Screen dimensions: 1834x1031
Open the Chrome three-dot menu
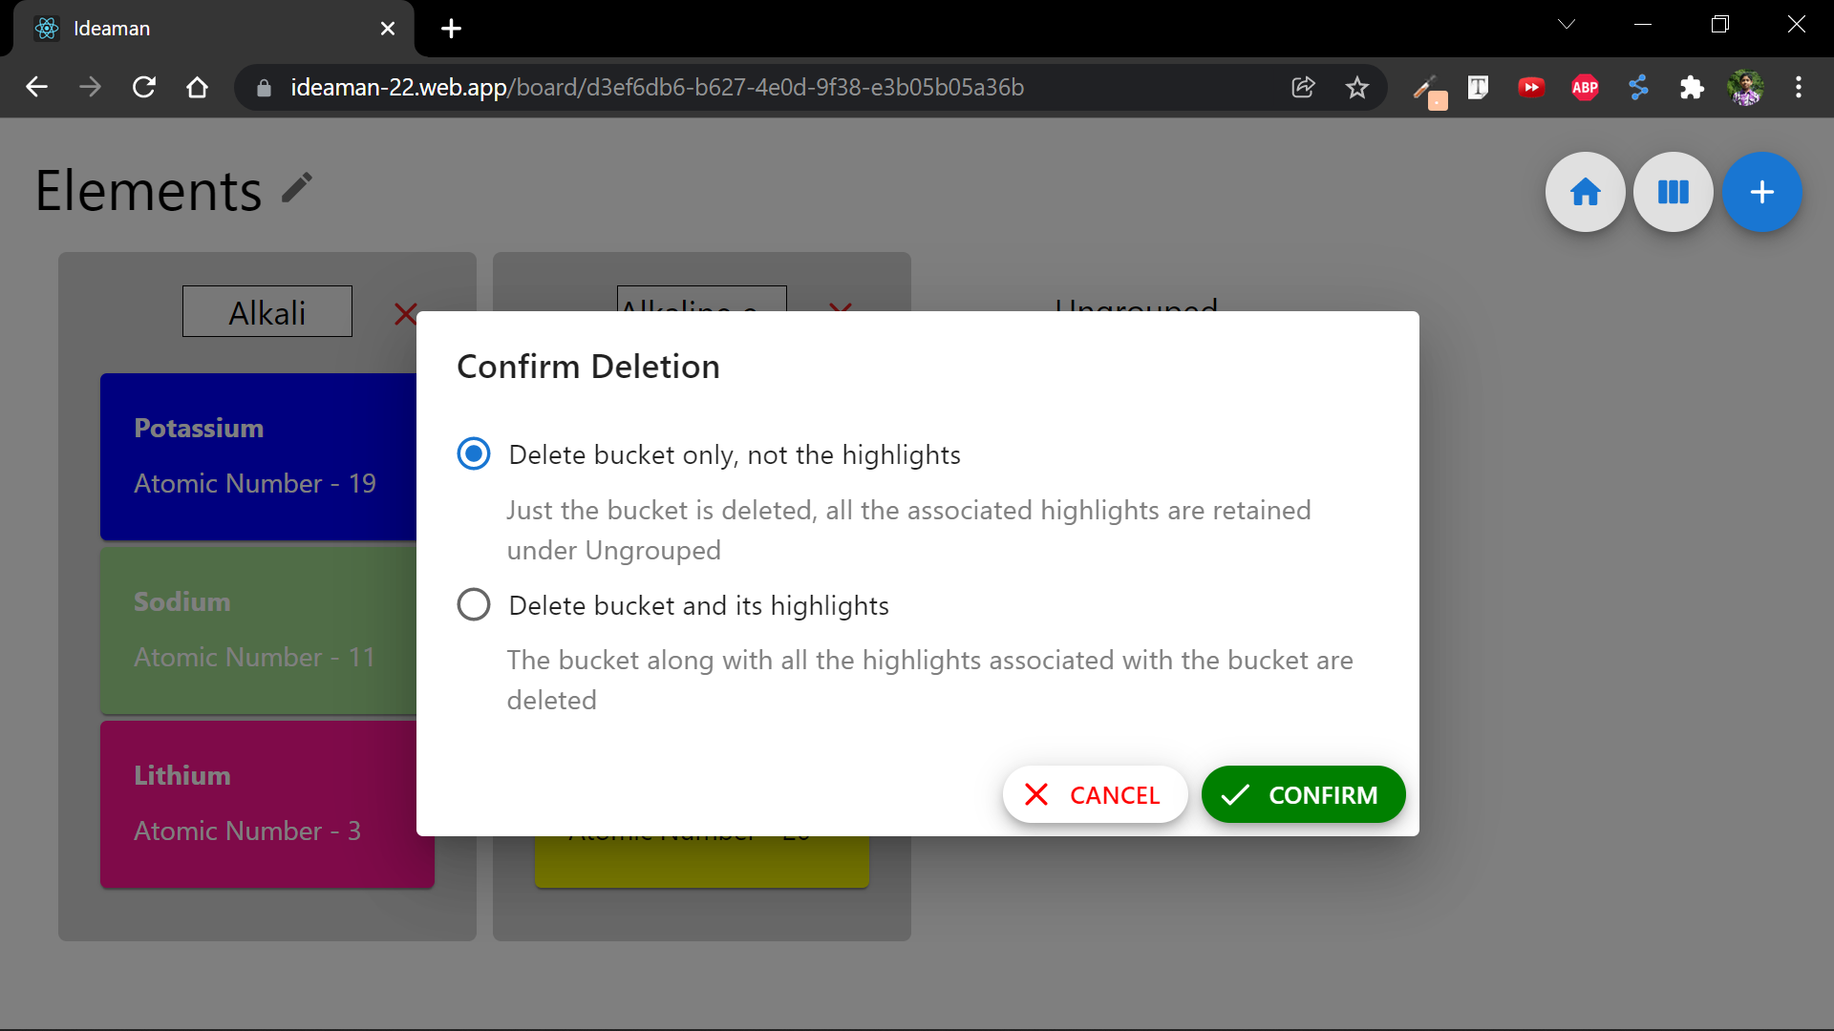[1799, 87]
